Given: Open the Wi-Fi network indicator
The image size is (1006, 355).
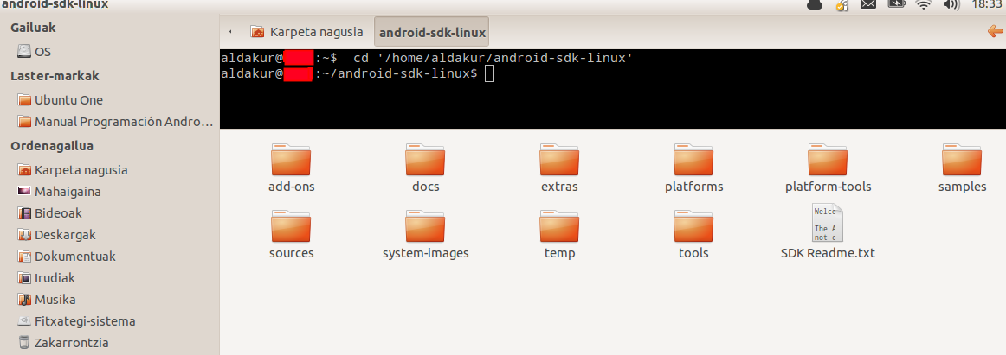Looking at the screenshot, I should (924, 5).
